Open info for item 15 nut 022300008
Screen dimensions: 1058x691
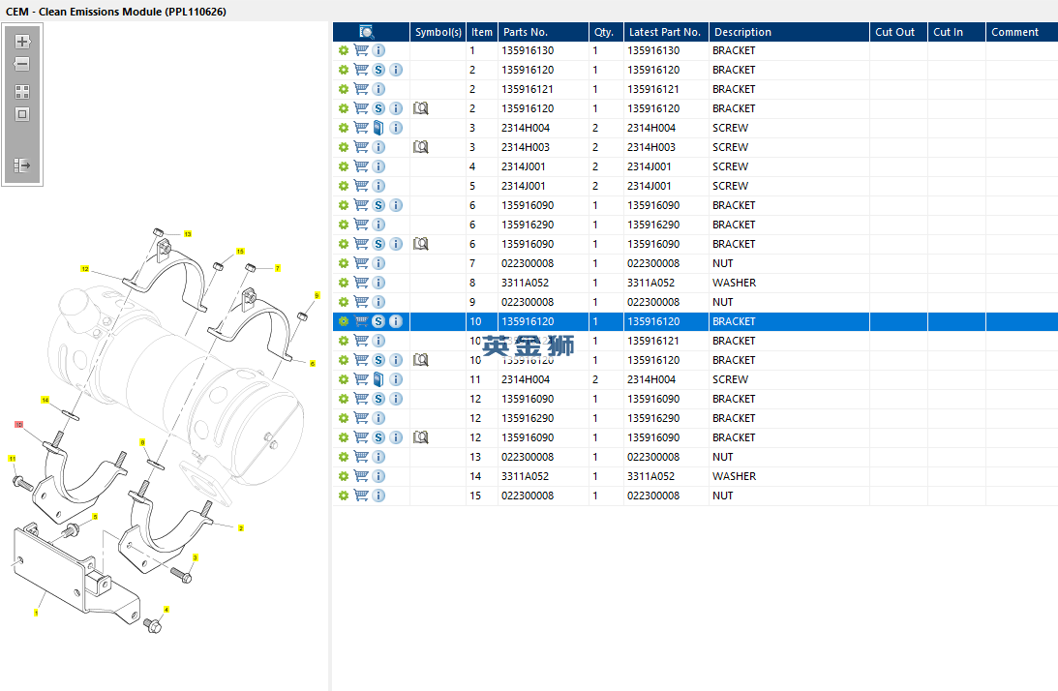coord(378,496)
